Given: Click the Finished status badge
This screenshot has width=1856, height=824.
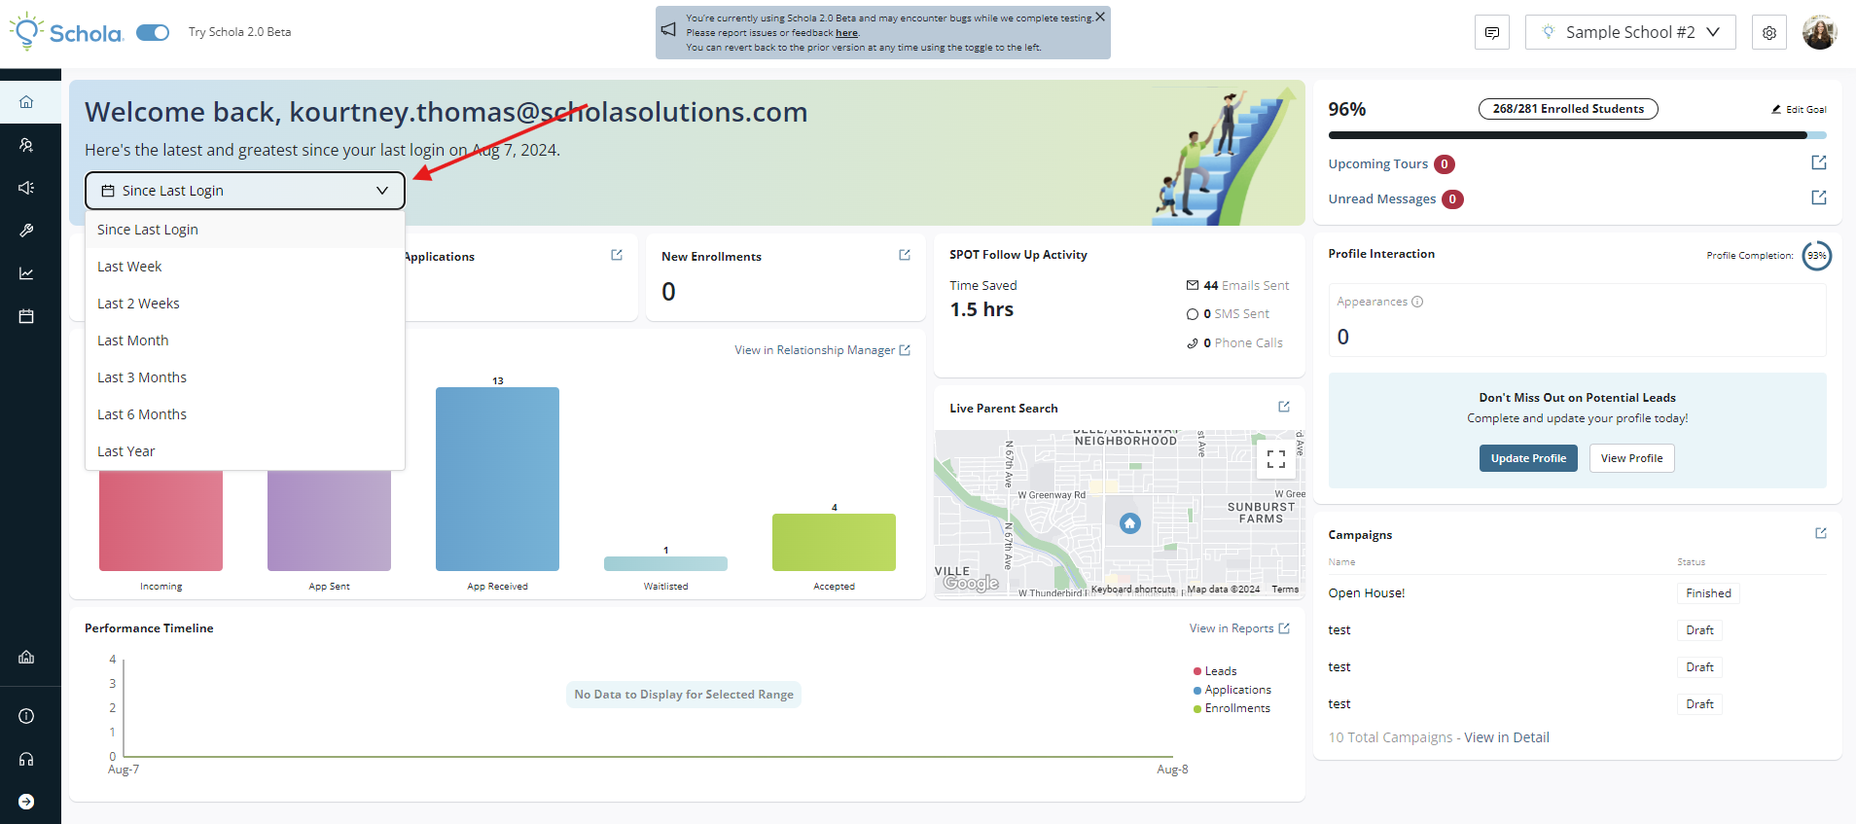Looking at the screenshot, I should 1708,593.
